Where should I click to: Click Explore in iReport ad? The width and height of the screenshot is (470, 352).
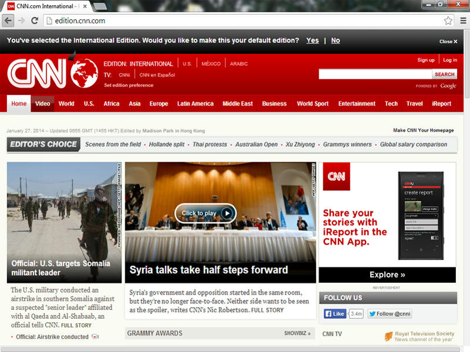pyautogui.click(x=387, y=275)
